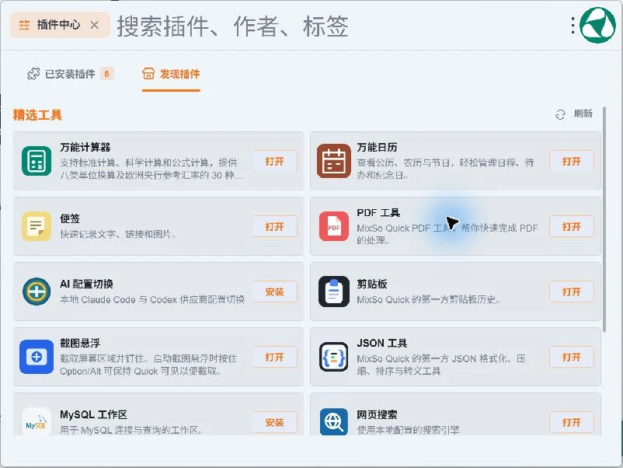Click the 便签 sticky note icon
Image resolution: width=623 pixels, height=468 pixels.
[37, 226]
